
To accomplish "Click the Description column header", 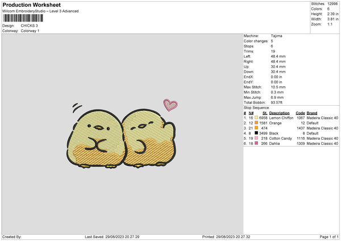I will tap(279, 113).
